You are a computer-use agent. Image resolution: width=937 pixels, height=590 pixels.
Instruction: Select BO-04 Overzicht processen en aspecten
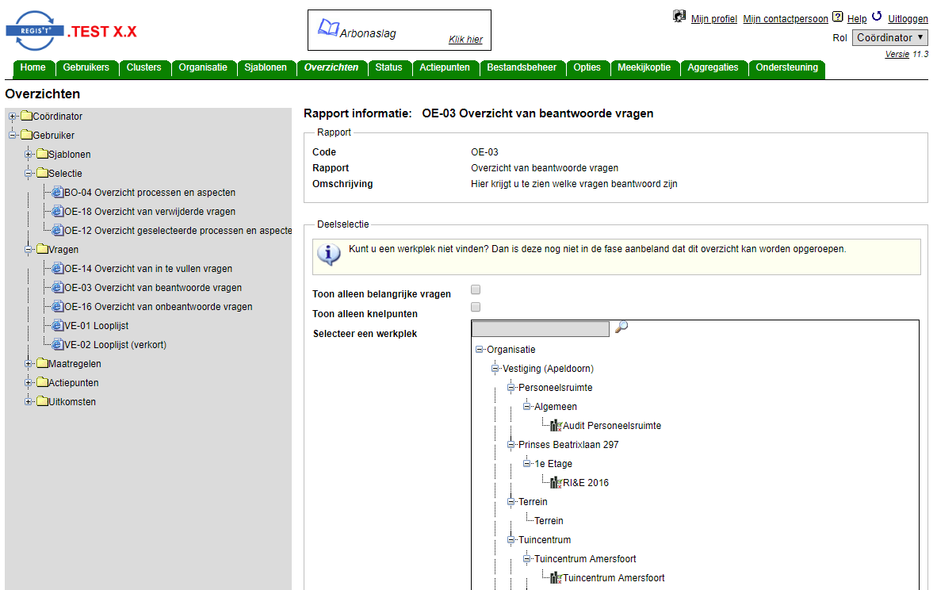pos(150,193)
